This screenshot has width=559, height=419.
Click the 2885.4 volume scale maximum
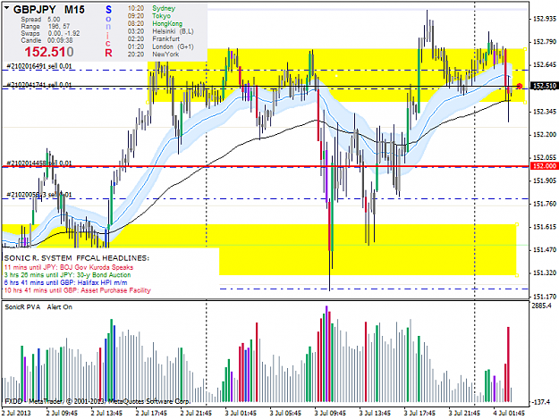click(x=541, y=306)
